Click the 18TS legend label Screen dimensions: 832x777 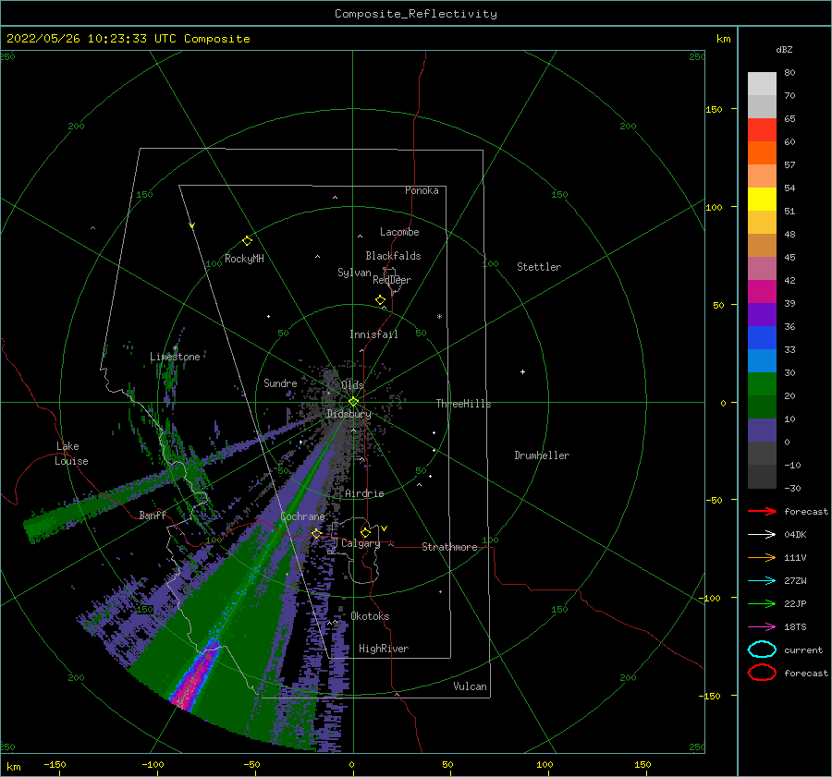click(795, 627)
